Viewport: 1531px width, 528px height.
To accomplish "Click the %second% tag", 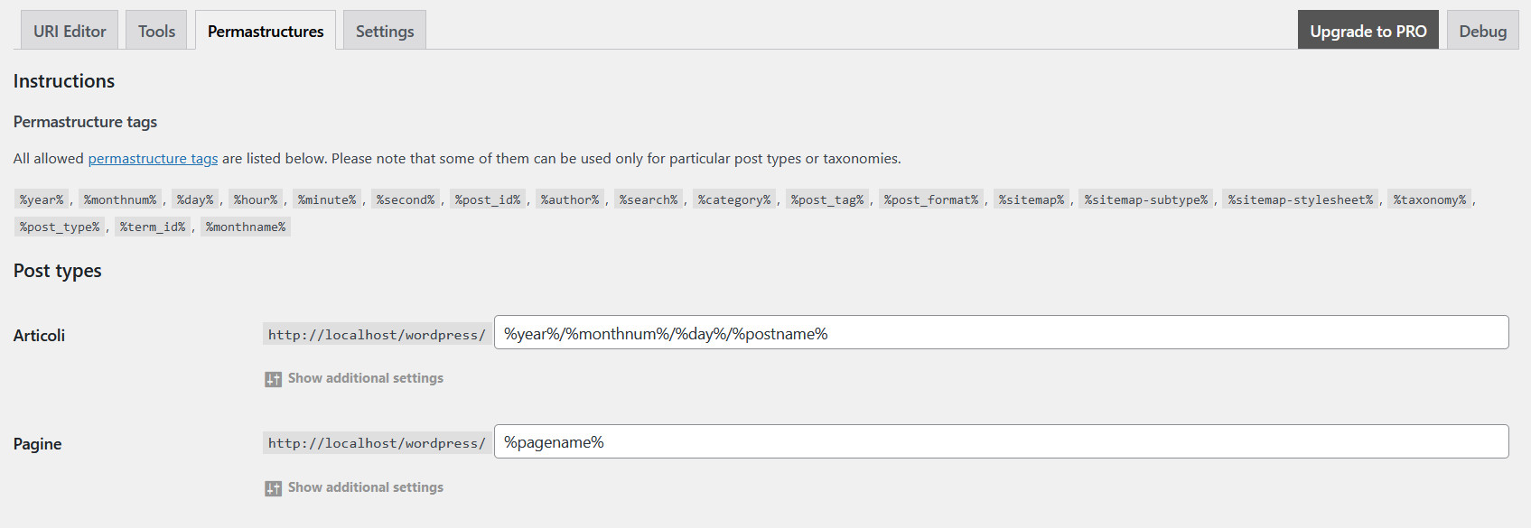I will pos(406,199).
